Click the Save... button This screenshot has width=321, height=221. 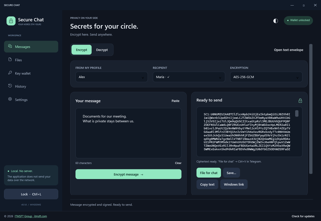pos(231,173)
